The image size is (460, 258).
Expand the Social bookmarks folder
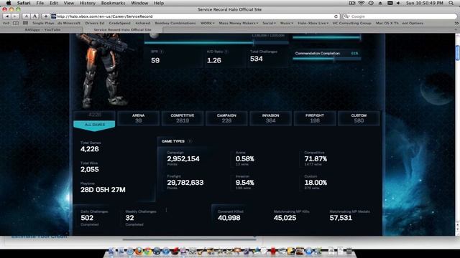click(x=269, y=23)
